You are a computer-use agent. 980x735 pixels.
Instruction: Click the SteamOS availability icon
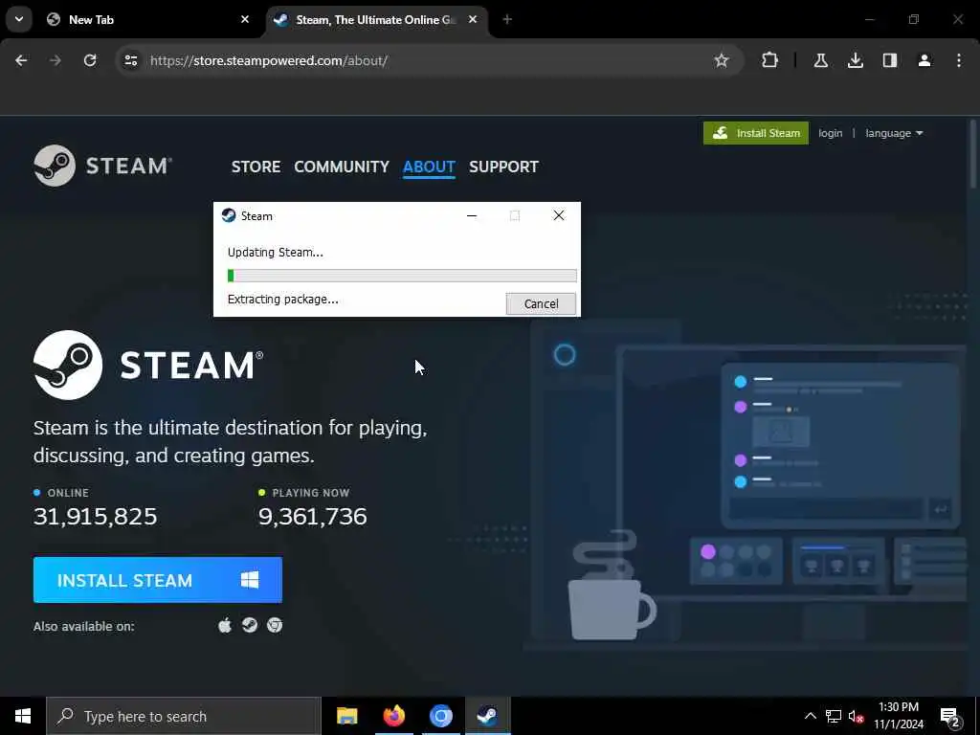[x=250, y=625]
